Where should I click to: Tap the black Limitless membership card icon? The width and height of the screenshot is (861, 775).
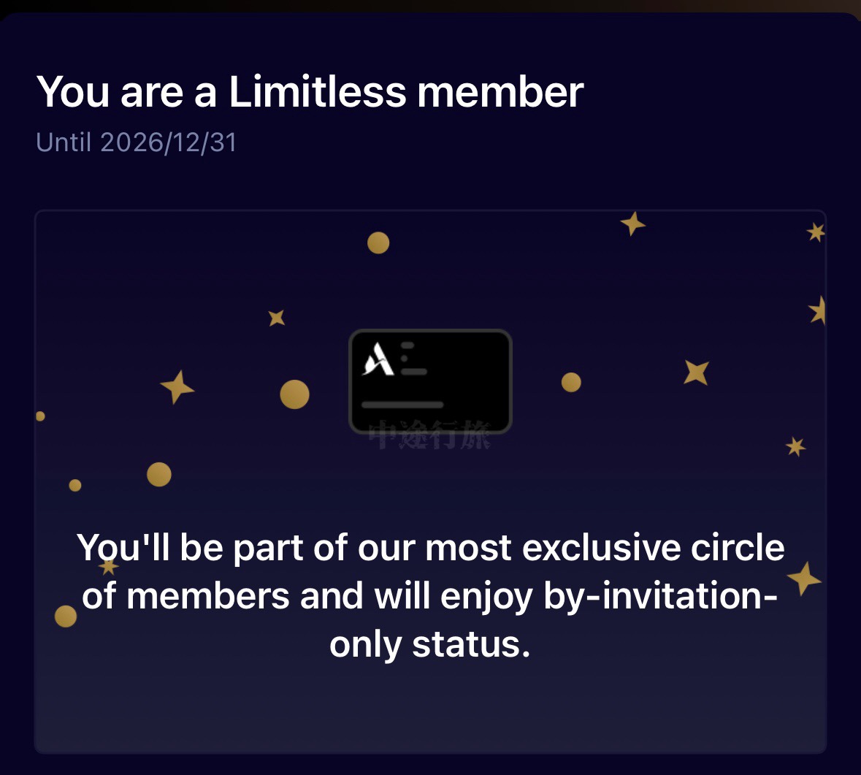point(431,381)
